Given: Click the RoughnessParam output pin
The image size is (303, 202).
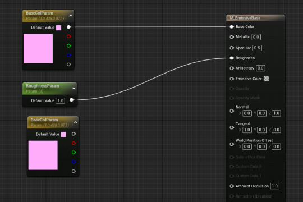Looking at the screenshot, I should [x=72, y=100].
